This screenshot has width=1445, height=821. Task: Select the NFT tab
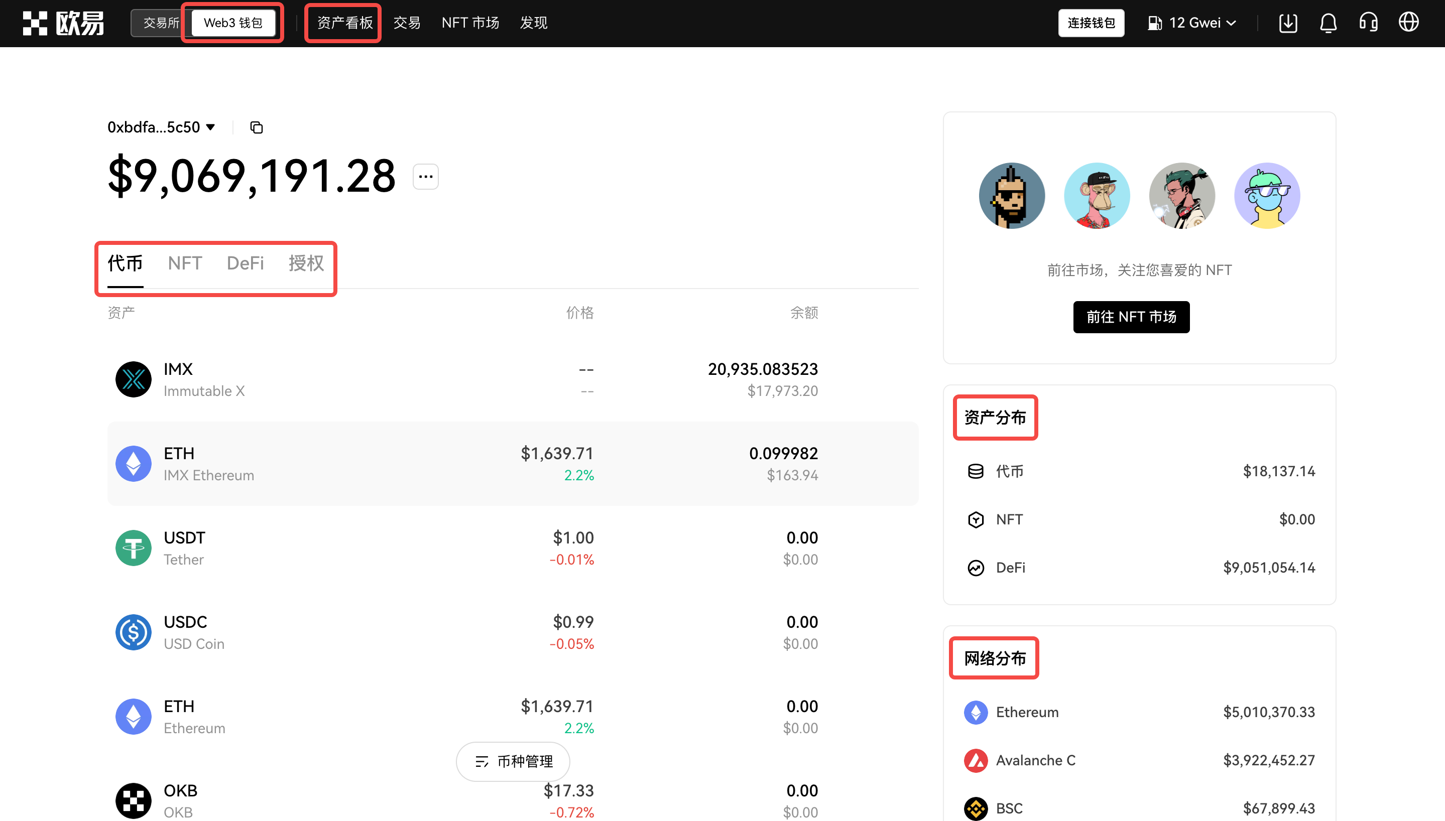(x=185, y=263)
